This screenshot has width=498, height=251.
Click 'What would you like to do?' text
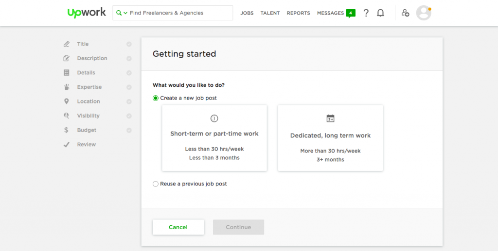click(188, 85)
